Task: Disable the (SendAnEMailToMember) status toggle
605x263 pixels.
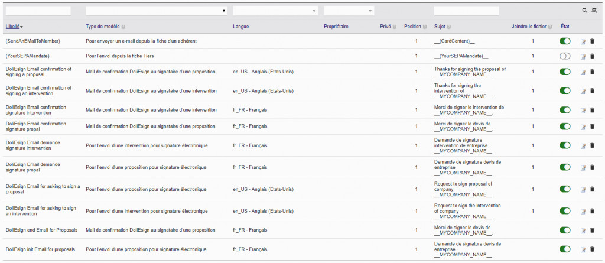Action: coord(565,41)
